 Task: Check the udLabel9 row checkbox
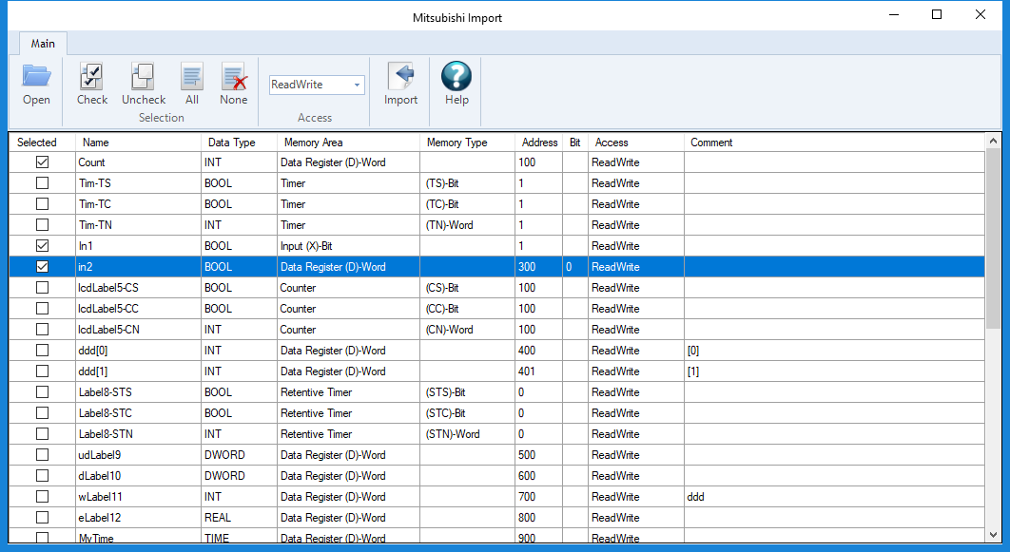[42, 455]
